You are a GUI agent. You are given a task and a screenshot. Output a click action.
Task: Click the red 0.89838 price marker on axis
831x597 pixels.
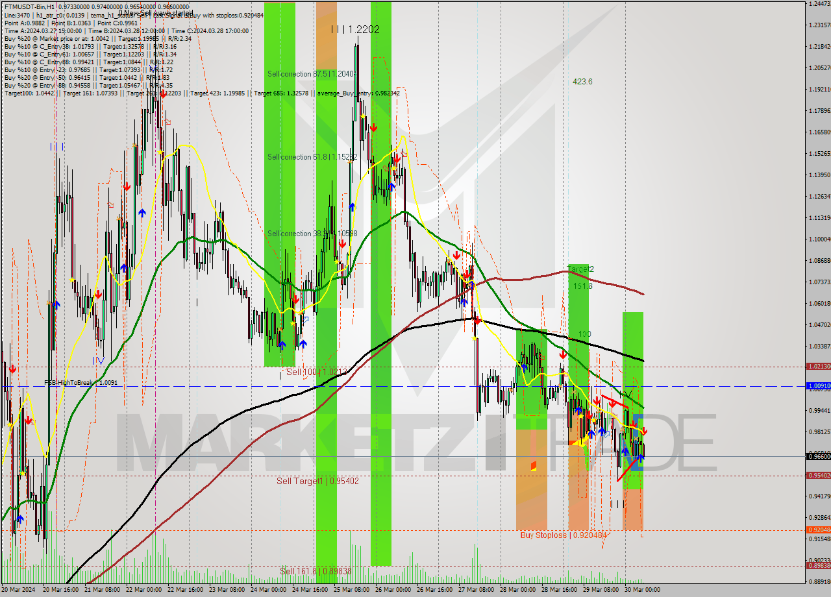[x=818, y=566]
